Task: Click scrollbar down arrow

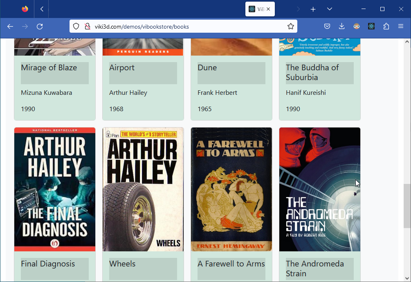Action: (x=407, y=278)
